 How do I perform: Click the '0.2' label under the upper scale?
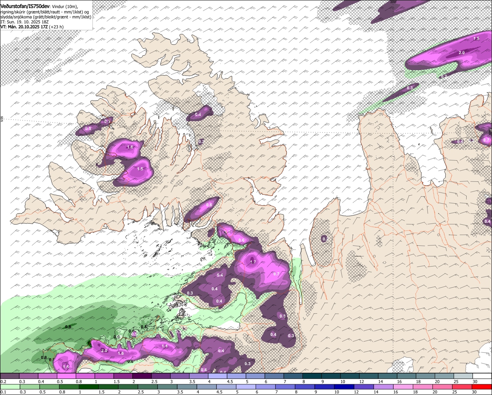3,382
